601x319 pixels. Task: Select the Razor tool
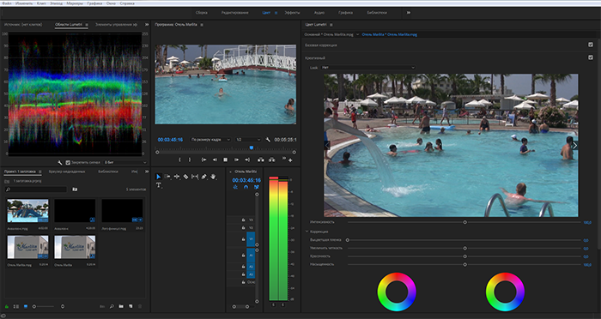pos(185,177)
